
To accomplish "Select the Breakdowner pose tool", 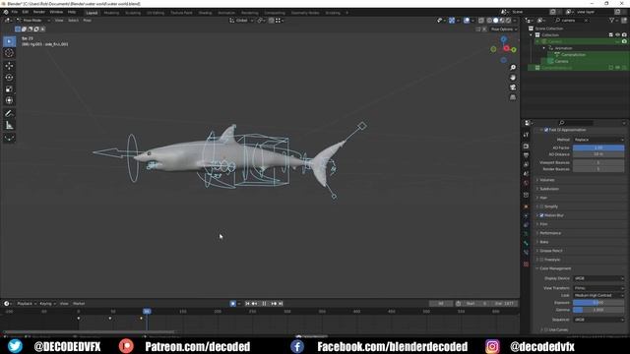I will pyautogui.click(x=9, y=138).
